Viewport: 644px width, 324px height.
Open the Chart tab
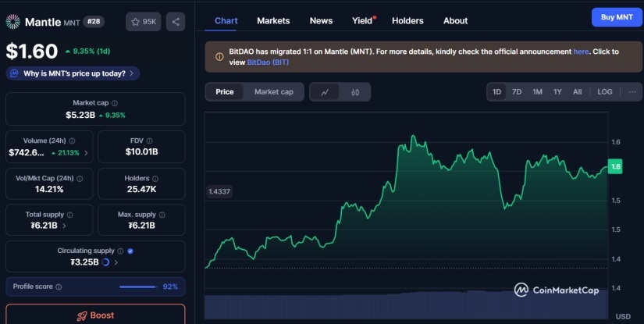point(226,20)
